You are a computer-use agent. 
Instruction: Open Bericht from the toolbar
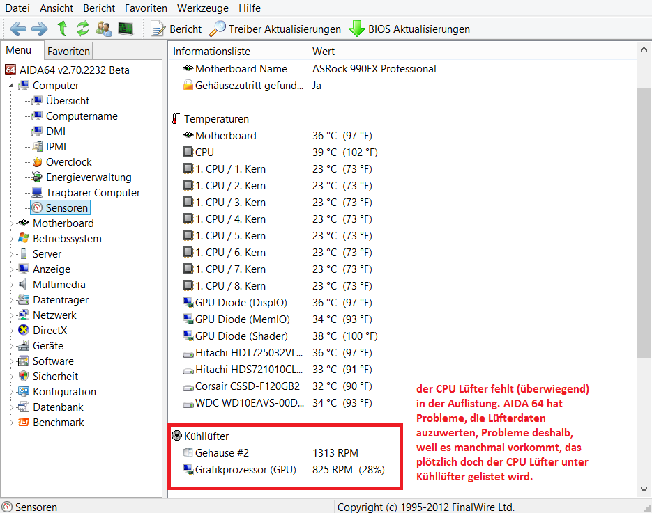coord(176,29)
